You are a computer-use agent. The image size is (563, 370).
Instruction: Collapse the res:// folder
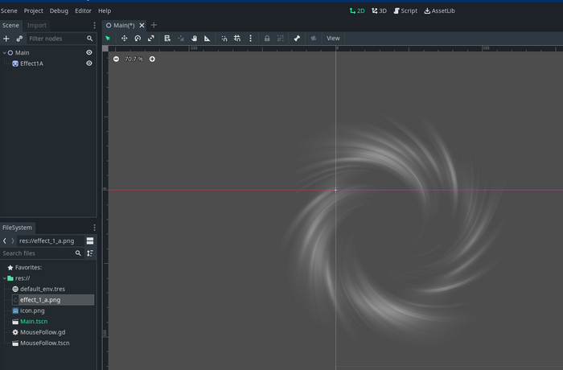coord(4,278)
